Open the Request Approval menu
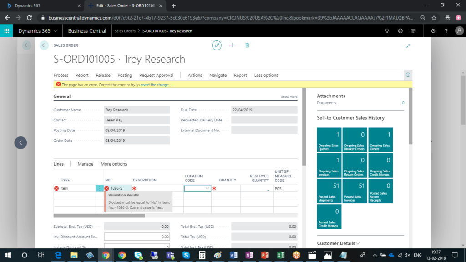The width and height of the screenshot is (466, 262). (x=156, y=75)
